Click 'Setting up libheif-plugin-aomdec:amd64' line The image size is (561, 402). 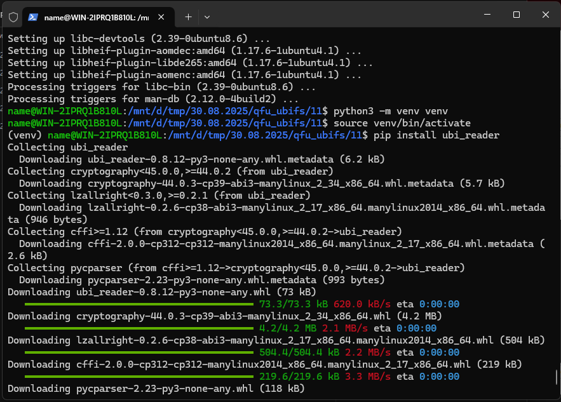tap(185, 51)
